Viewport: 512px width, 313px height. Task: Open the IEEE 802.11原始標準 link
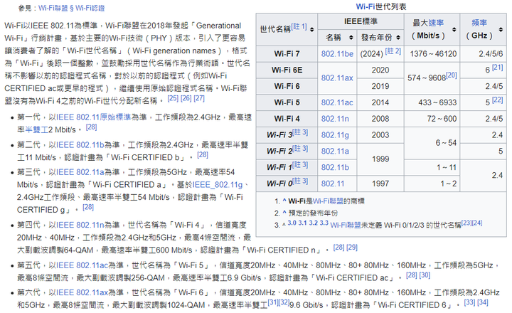click(x=93, y=117)
